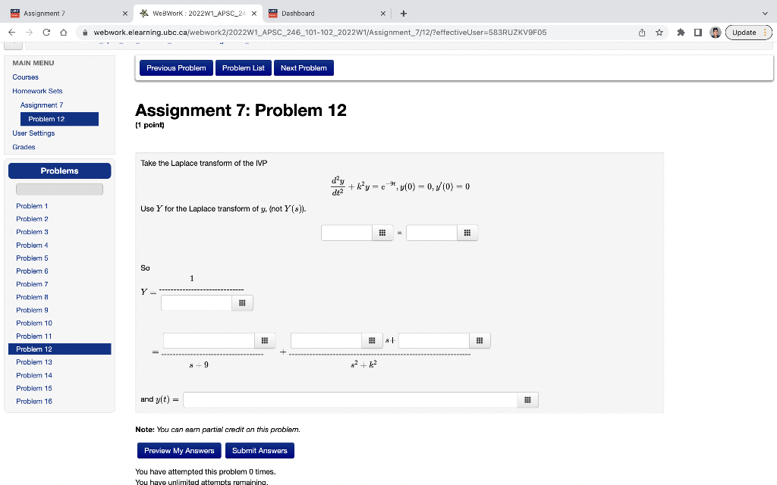Screen dimensions: 777x485
Task: Toggle the bookmark star in the address bar
Action: coord(658,32)
